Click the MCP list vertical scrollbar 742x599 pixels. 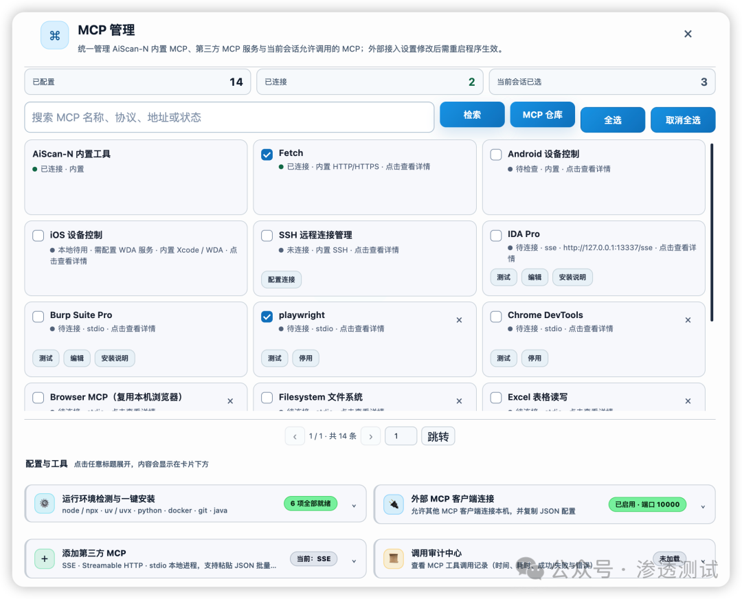point(712,232)
